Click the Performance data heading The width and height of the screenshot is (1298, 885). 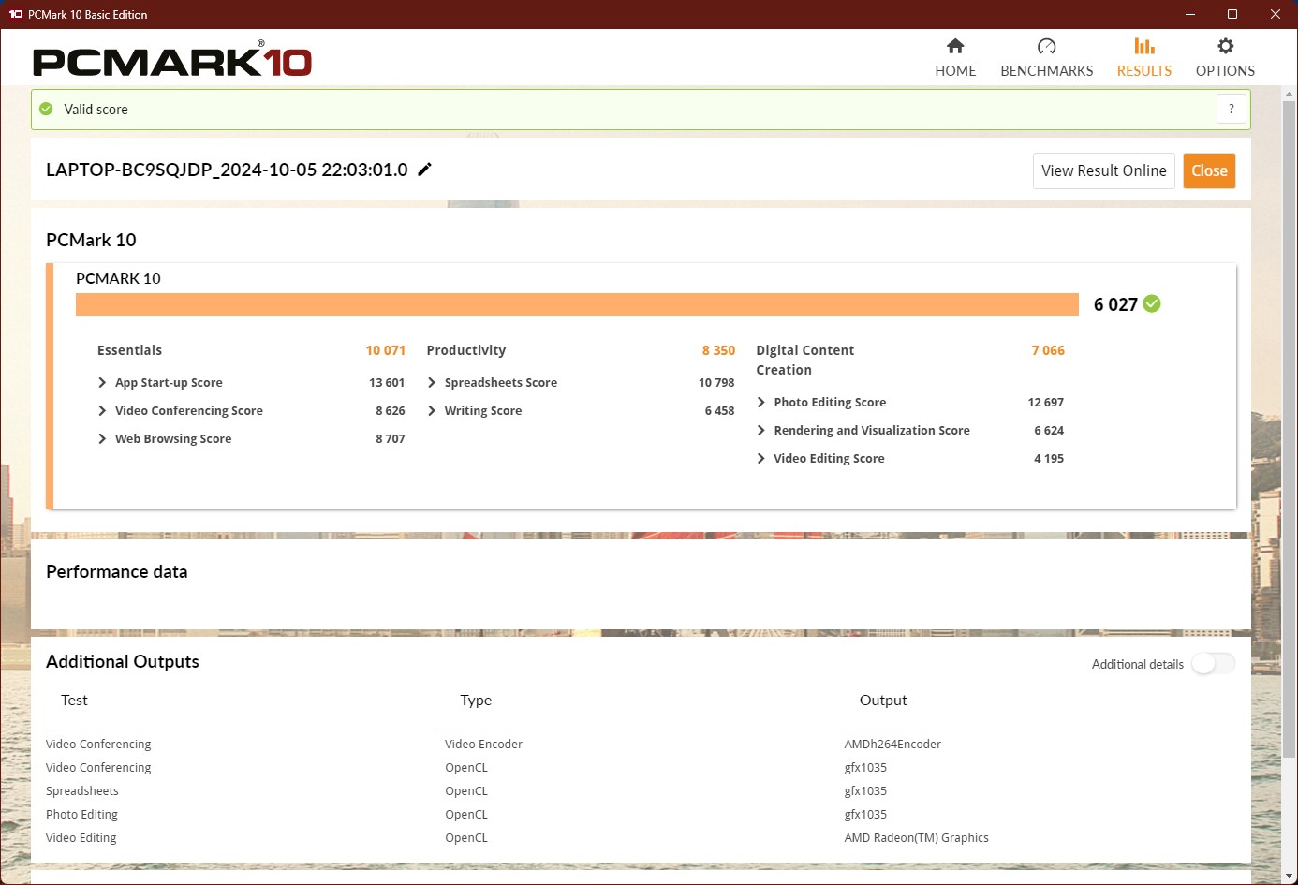pyautogui.click(x=117, y=571)
